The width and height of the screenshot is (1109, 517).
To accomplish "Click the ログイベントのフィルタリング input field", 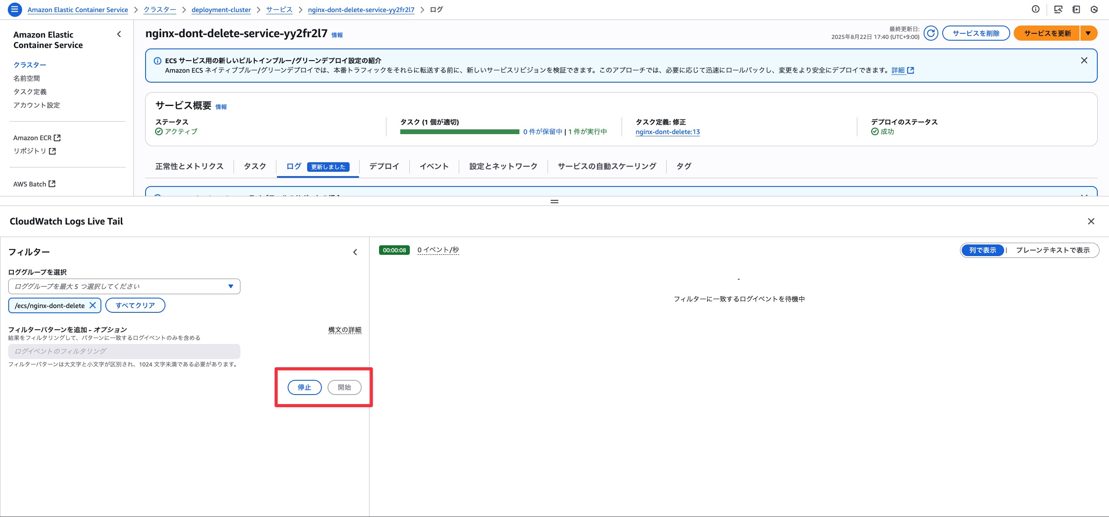I will [x=124, y=351].
